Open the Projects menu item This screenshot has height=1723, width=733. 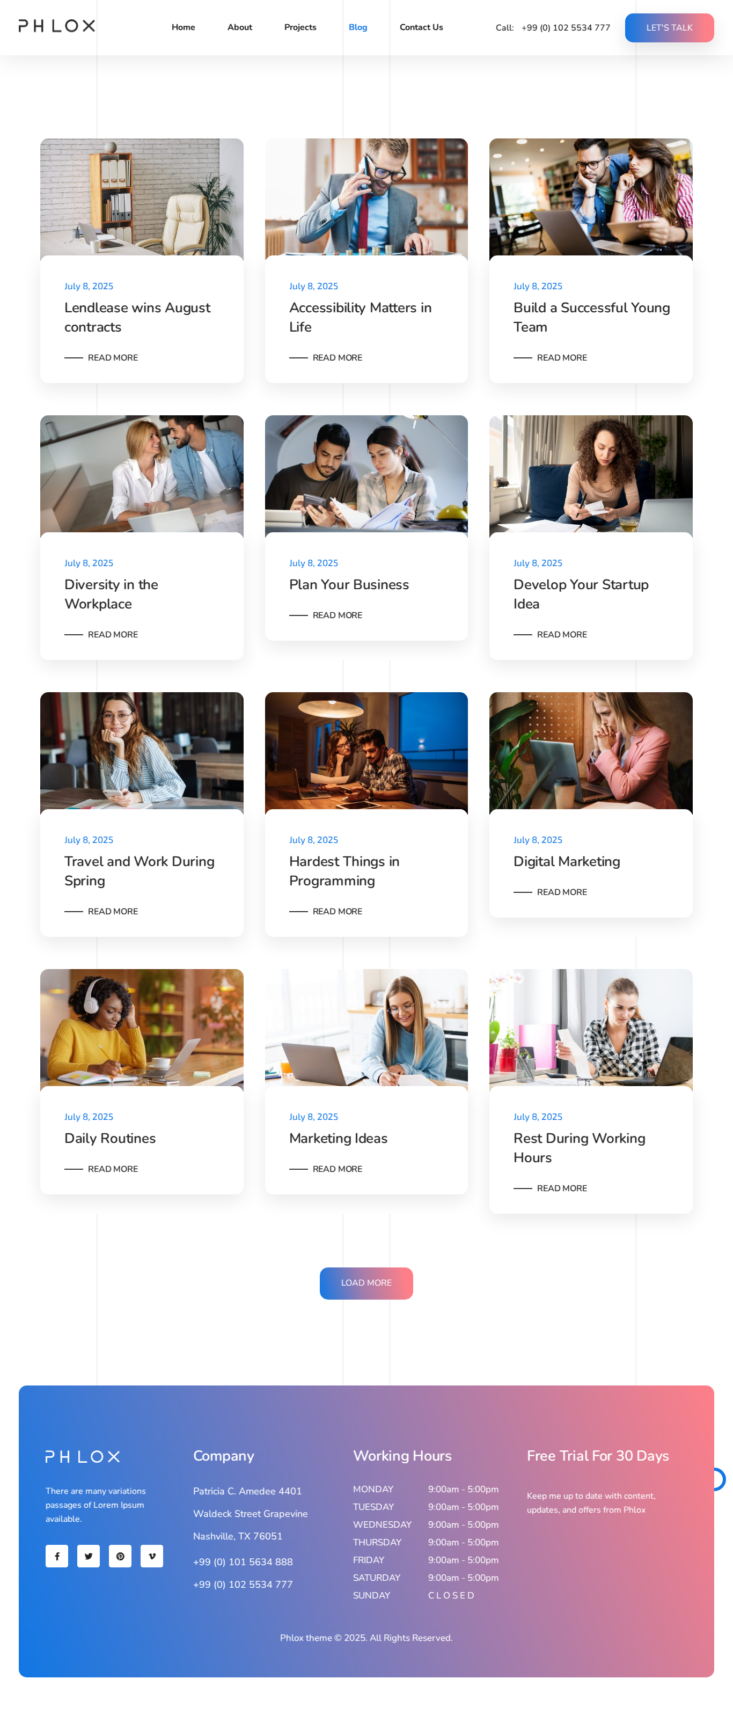coord(300,27)
